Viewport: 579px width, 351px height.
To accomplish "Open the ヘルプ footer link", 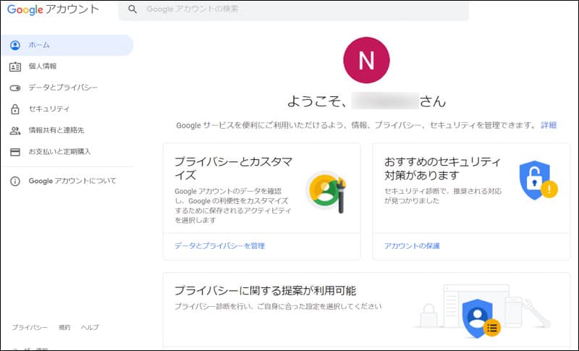I will pyautogui.click(x=90, y=327).
